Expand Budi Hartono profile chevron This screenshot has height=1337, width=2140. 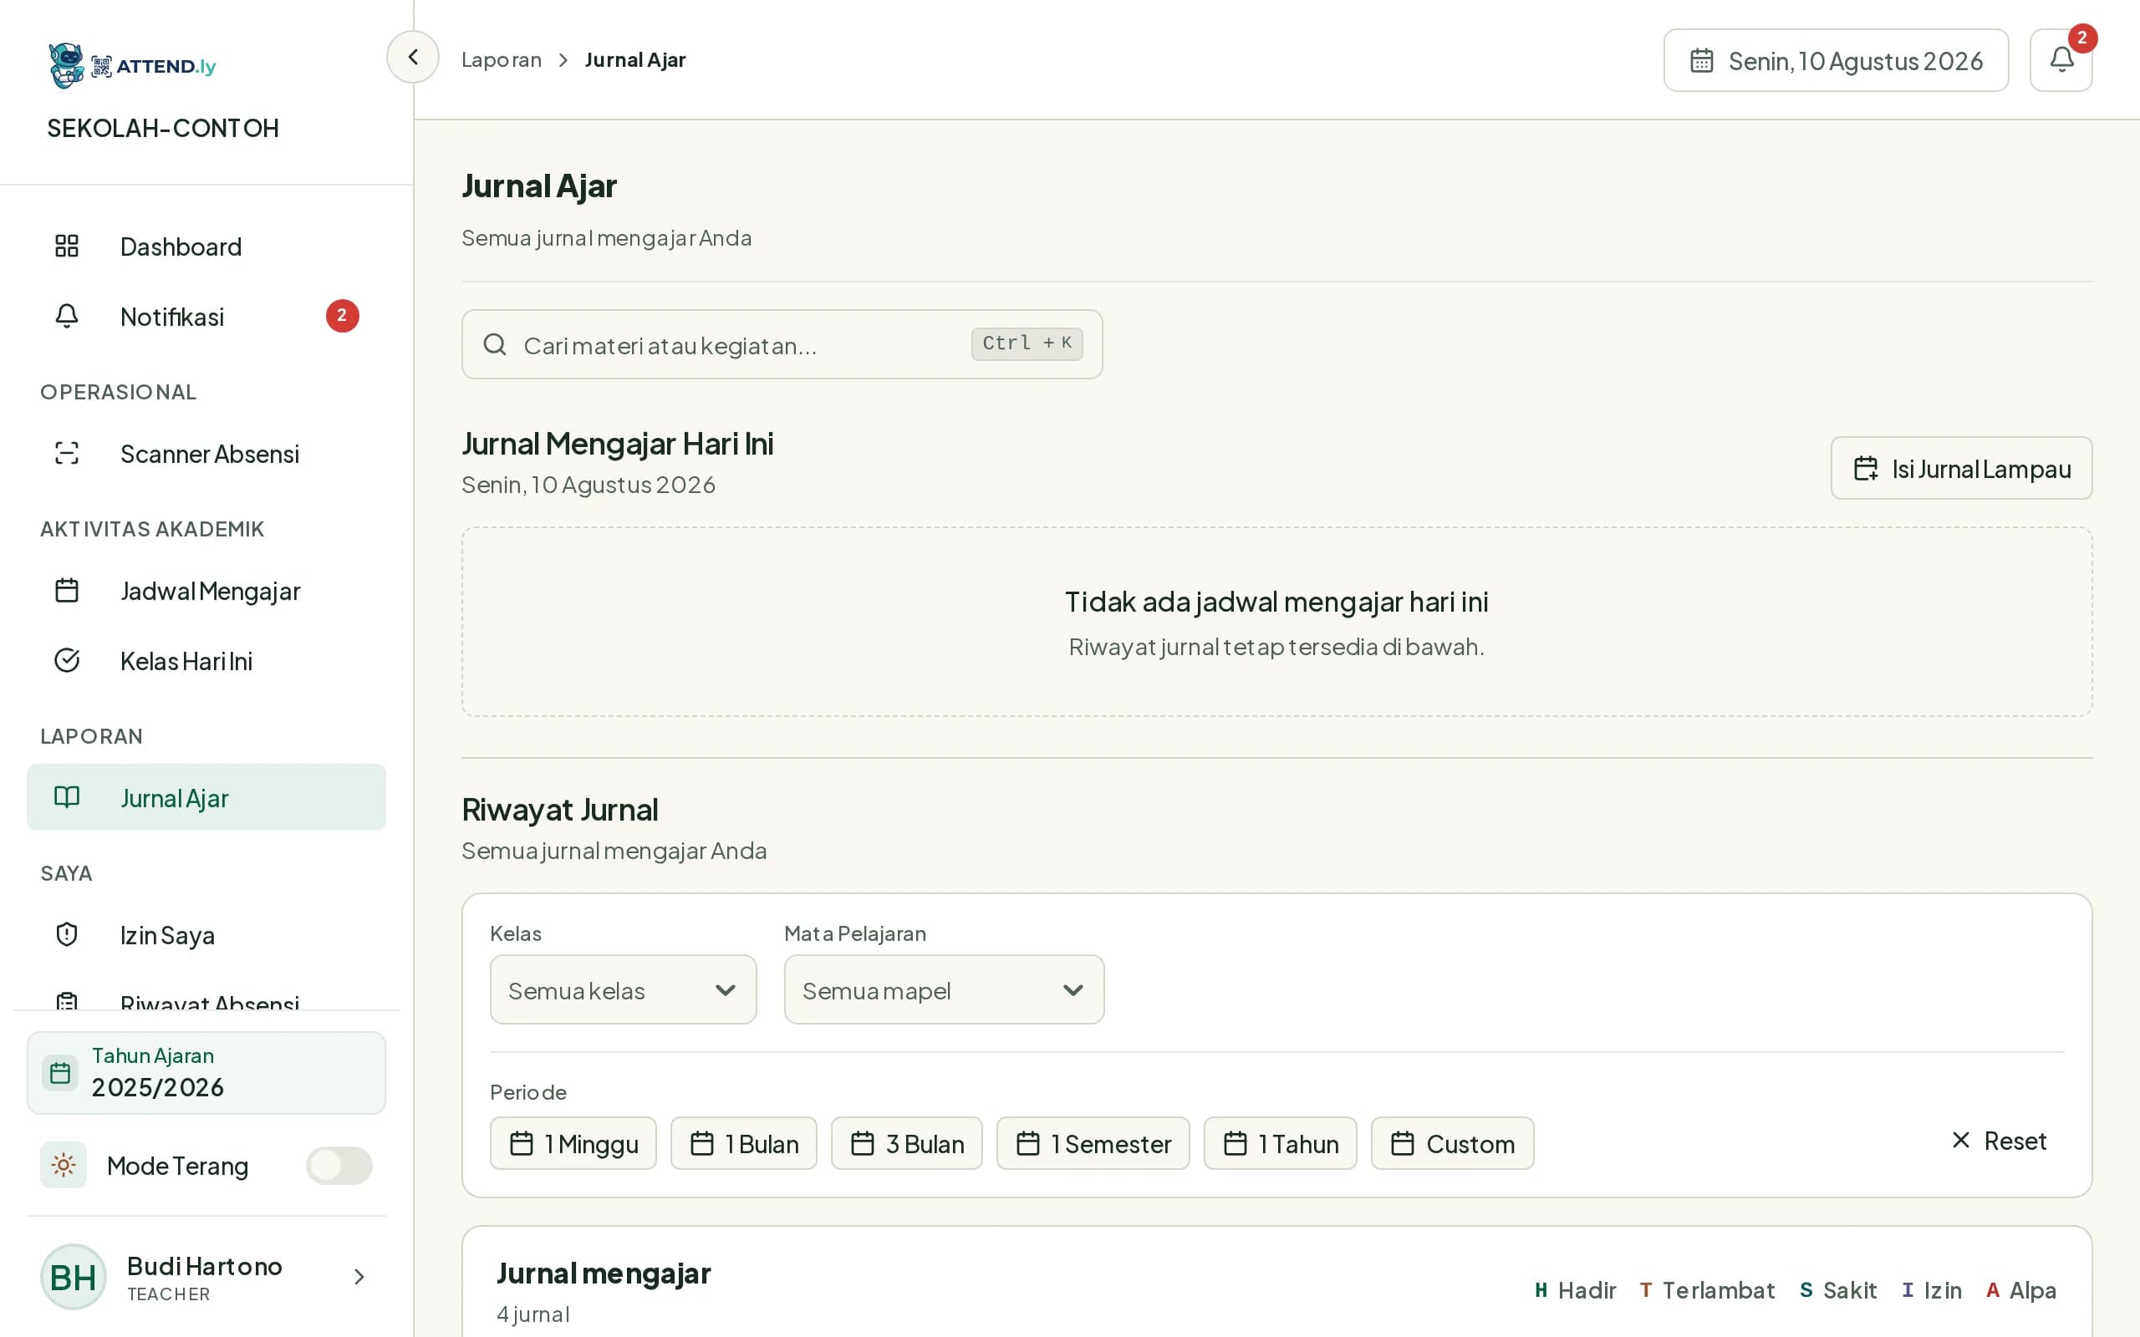point(359,1276)
